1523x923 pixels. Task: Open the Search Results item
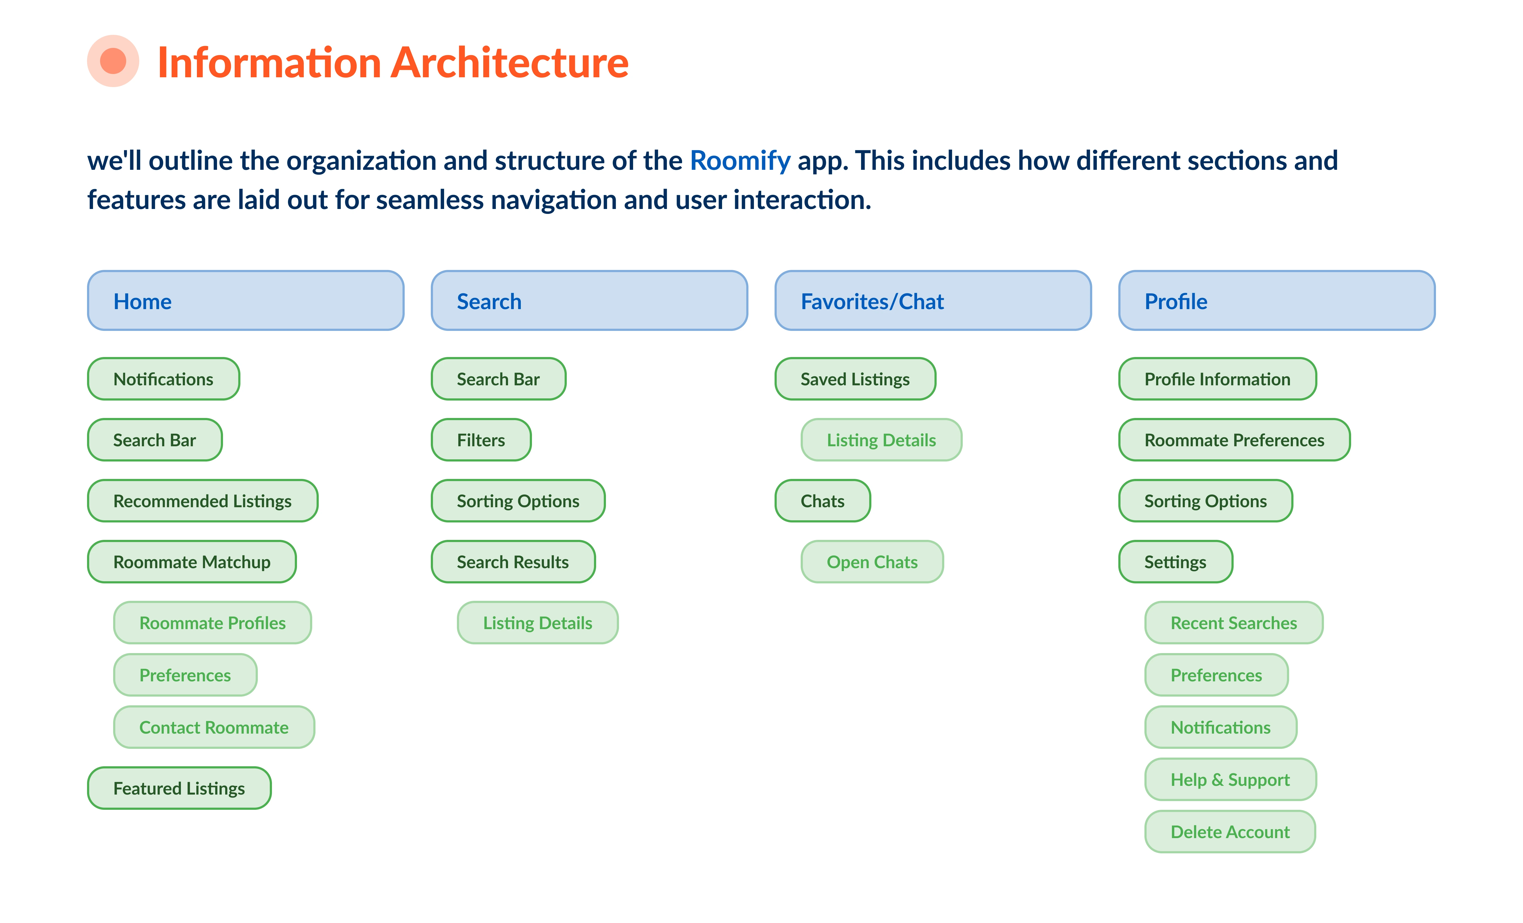point(513,562)
